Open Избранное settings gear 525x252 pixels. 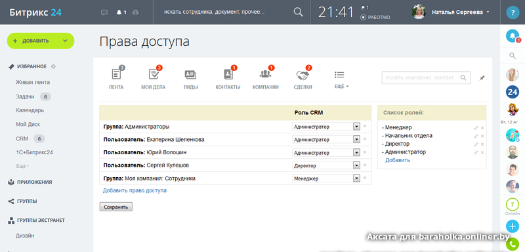pyautogui.click(x=53, y=66)
